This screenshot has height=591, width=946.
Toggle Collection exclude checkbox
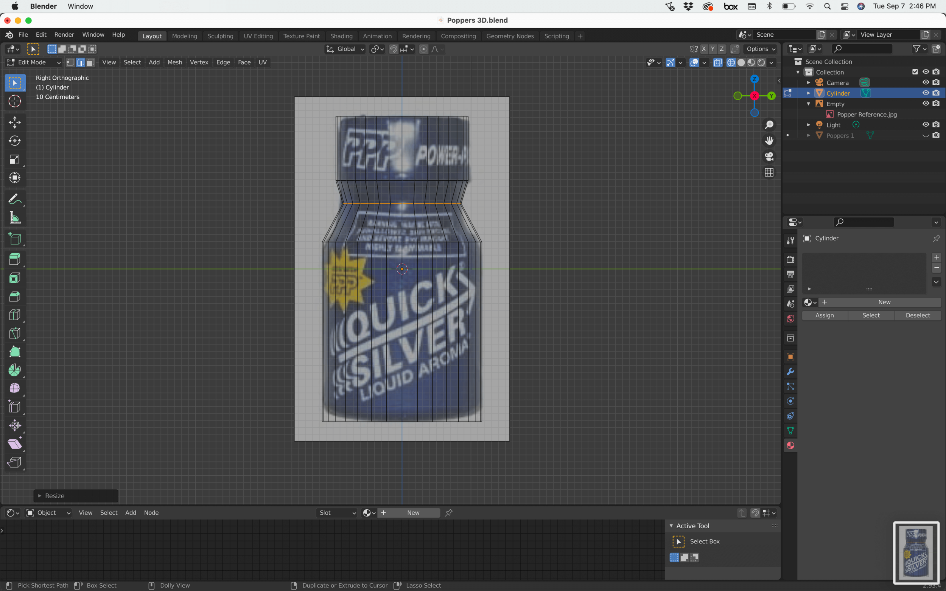915,72
